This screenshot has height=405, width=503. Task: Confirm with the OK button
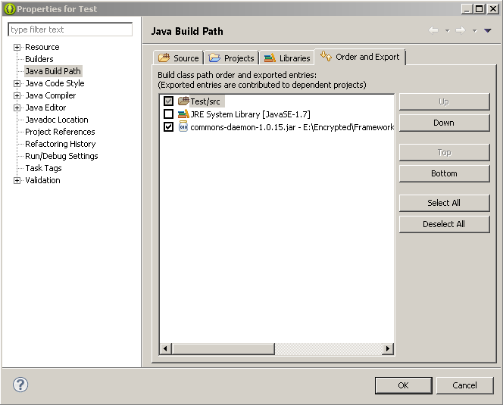pyautogui.click(x=403, y=385)
